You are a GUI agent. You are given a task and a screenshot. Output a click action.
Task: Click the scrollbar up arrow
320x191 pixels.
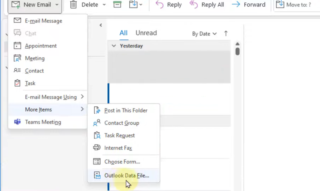click(x=237, y=44)
